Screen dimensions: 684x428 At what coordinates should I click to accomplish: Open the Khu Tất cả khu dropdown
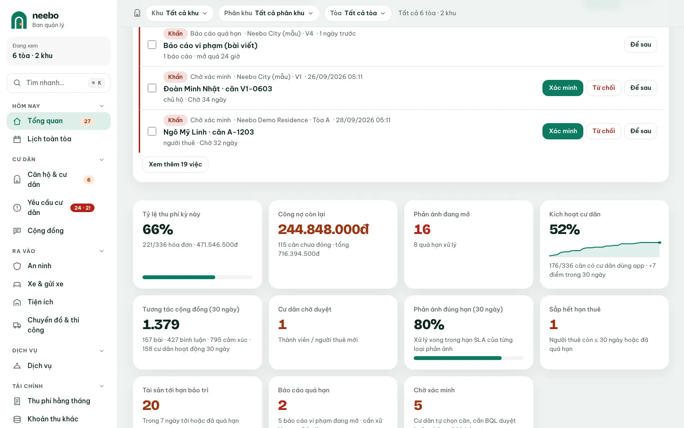(x=180, y=13)
